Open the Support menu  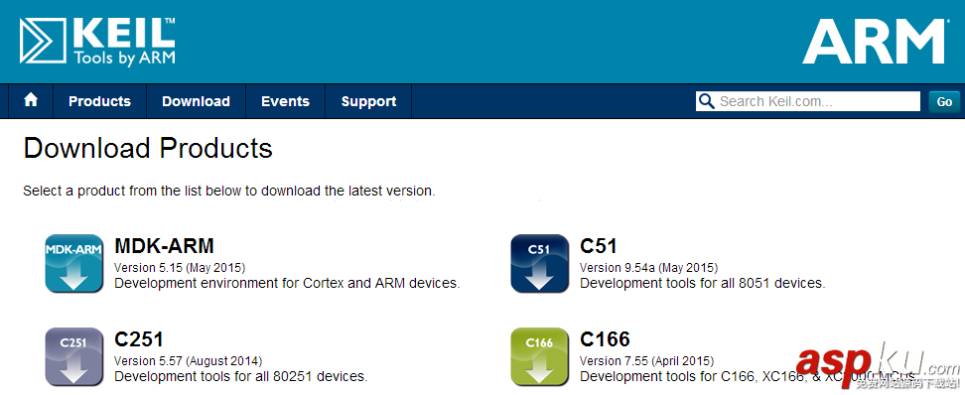[368, 101]
